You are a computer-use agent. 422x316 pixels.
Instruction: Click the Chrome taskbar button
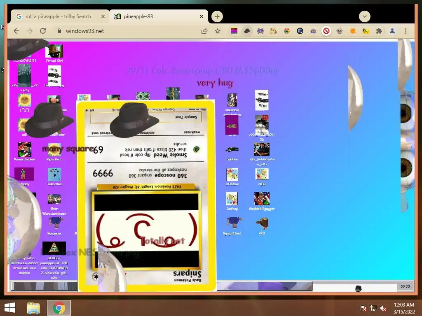tap(59, 308)
